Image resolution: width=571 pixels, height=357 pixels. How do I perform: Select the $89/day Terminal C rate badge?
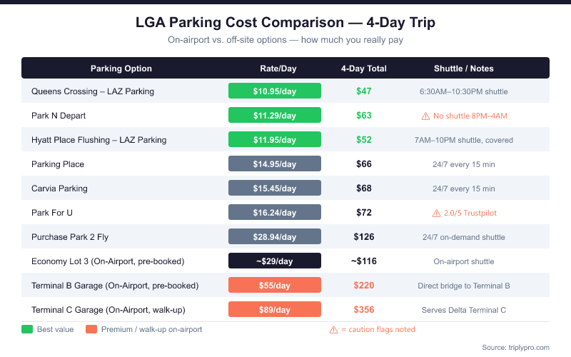tap(275, 310)
